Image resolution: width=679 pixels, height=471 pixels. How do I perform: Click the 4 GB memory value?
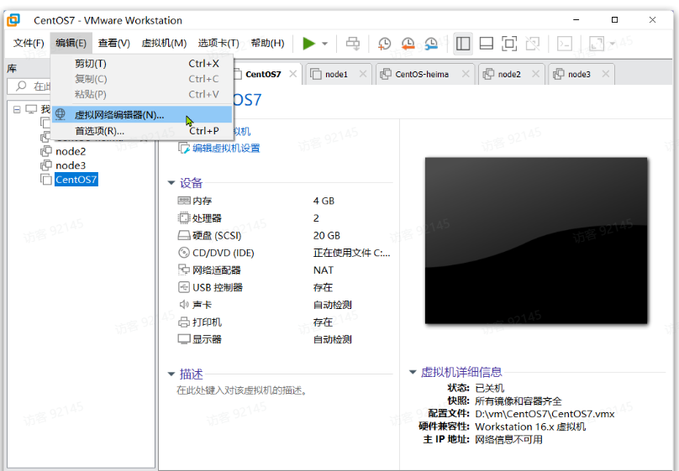324,201
